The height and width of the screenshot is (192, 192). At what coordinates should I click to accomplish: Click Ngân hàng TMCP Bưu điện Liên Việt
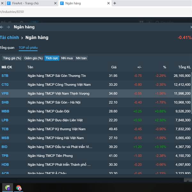coord(55,120)
